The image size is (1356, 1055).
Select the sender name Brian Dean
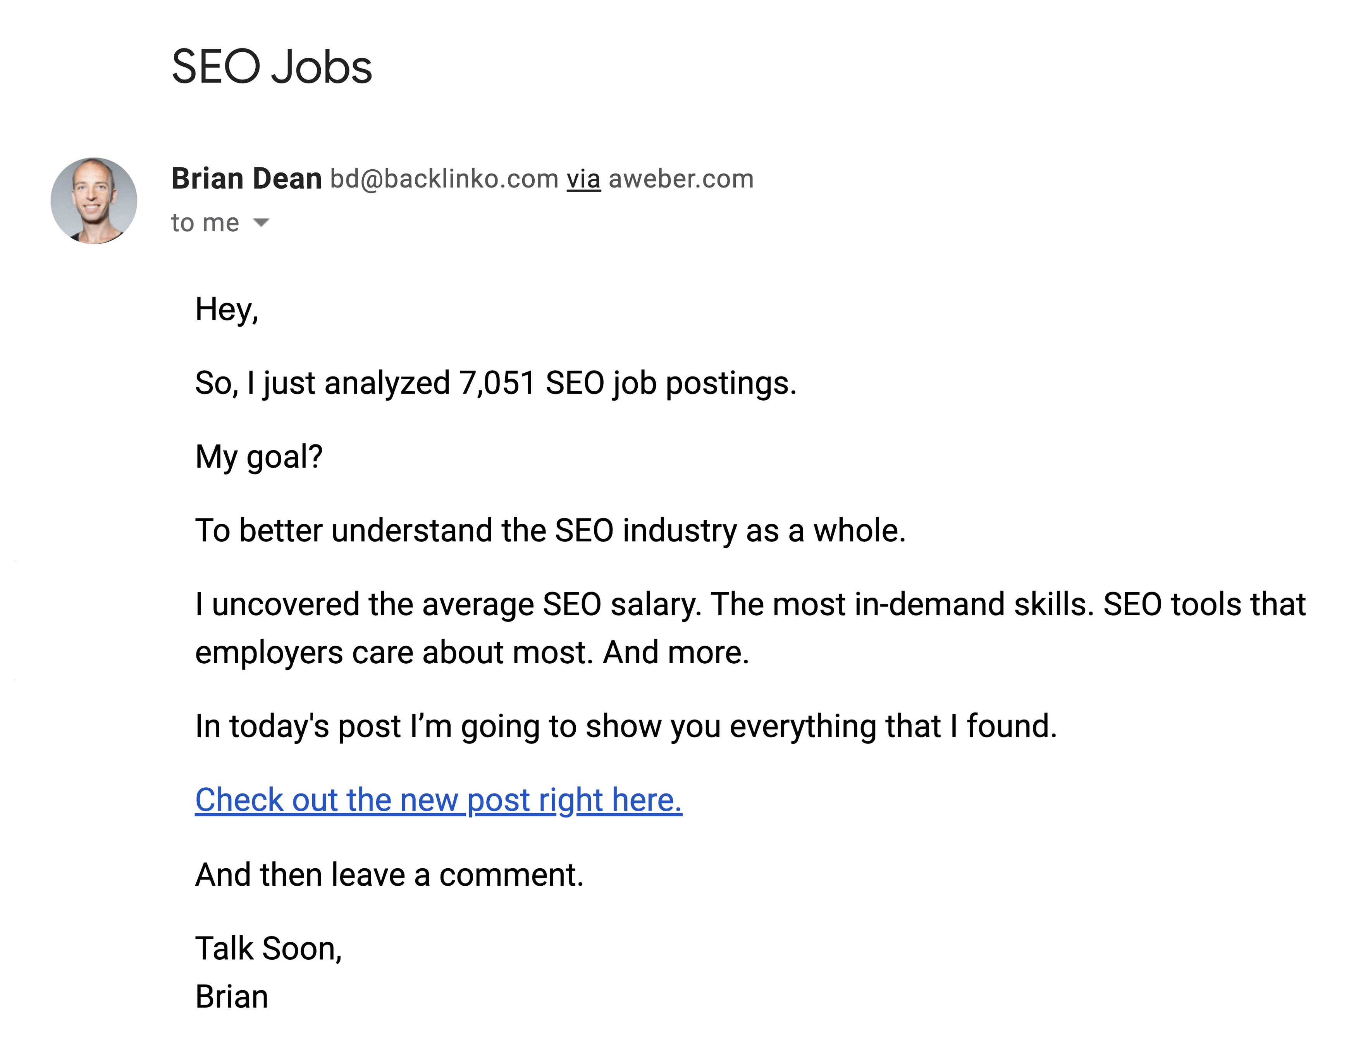coord(246,179)
